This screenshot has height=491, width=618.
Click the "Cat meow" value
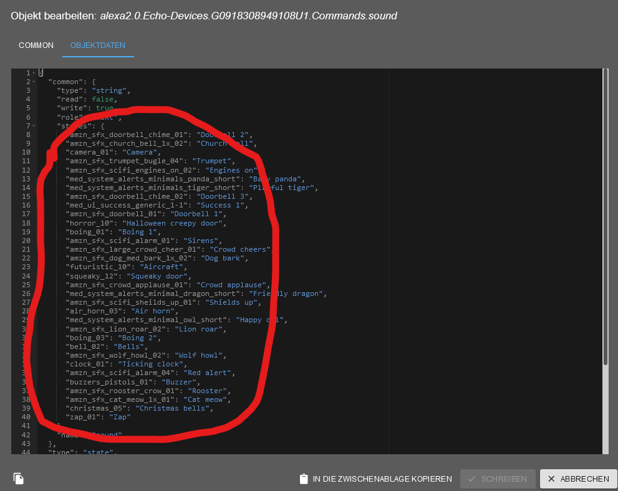click(x=205, y=399)
